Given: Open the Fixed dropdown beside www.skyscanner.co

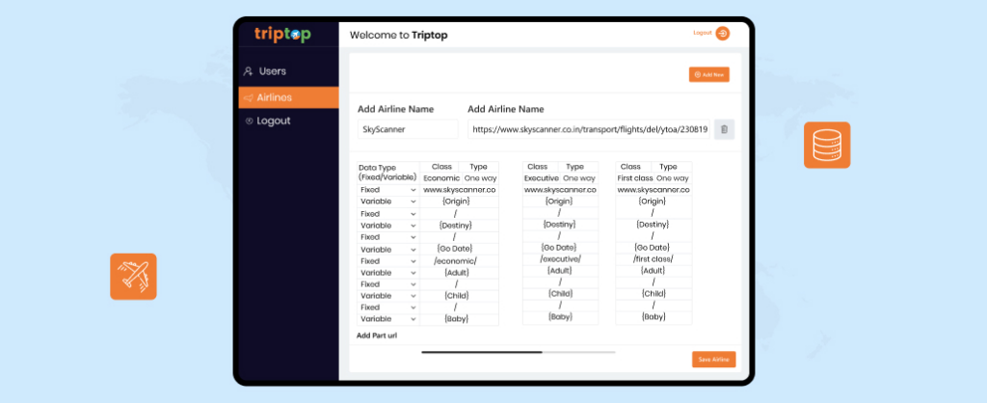Looking at the screenshot, I should click(387, 190).
